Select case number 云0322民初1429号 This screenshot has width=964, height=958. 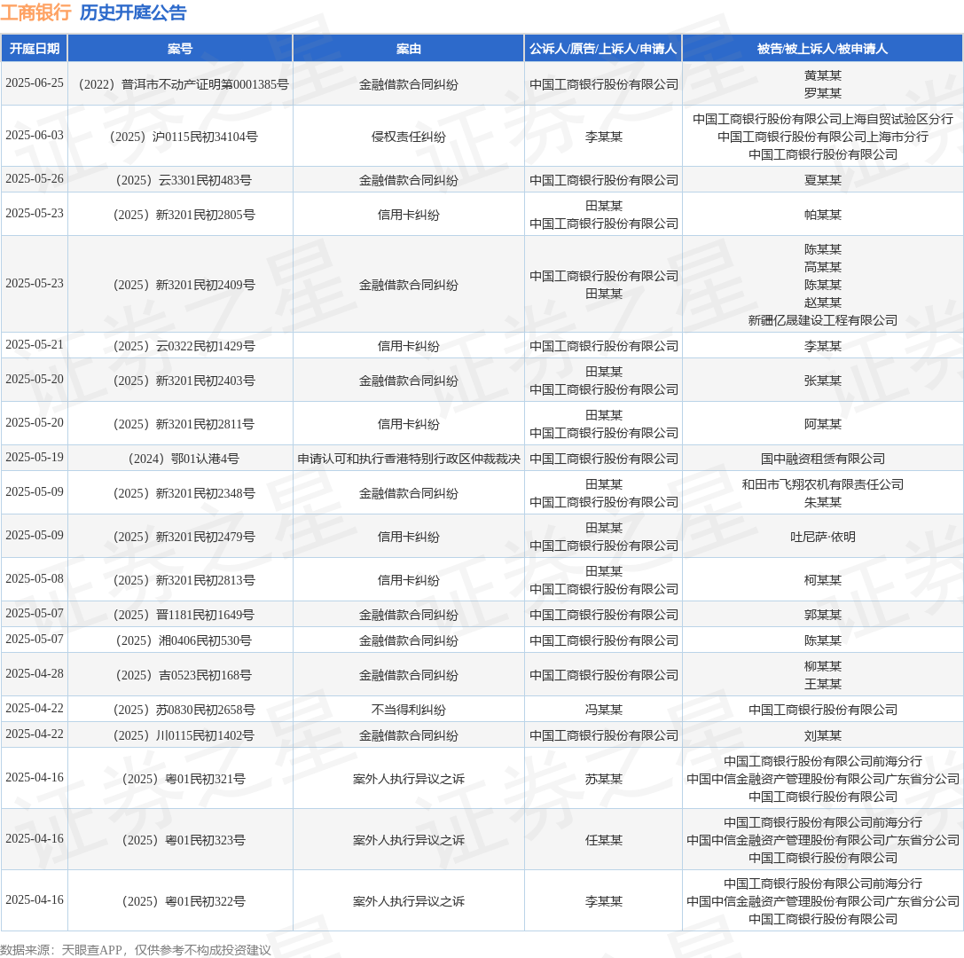click(184, 346)
